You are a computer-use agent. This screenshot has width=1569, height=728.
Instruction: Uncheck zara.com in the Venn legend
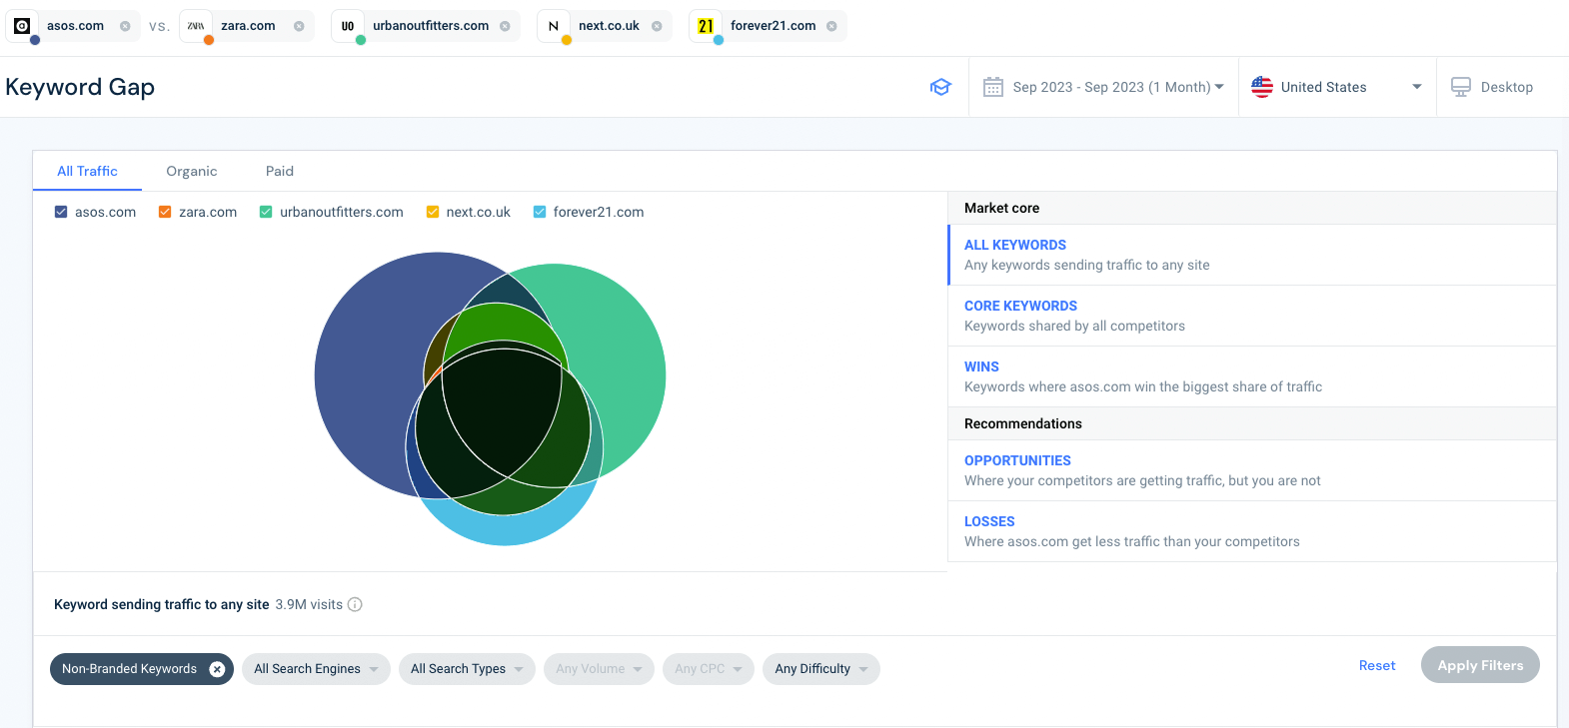[x=165, y=212]
